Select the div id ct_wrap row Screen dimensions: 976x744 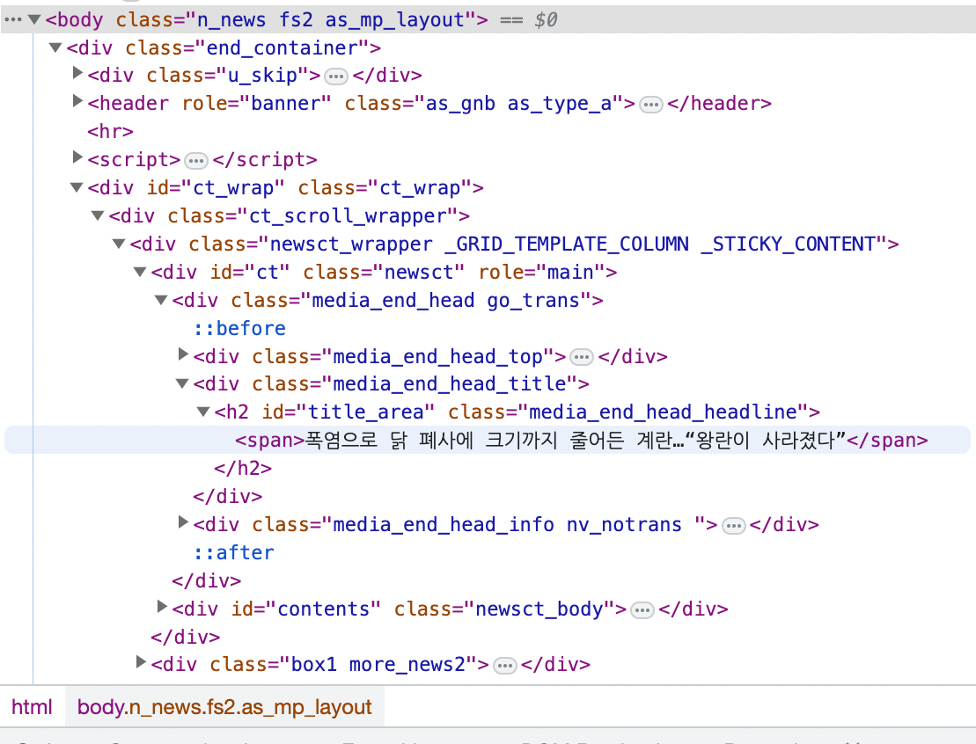(286, 188)
